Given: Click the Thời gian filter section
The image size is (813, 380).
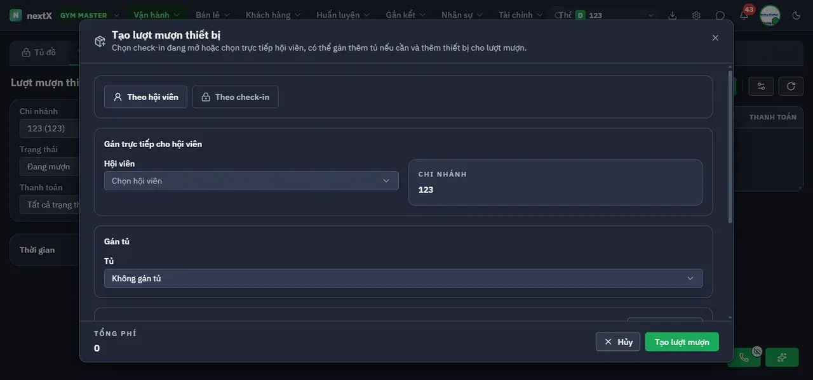Looking at the screenshot, I should click(x=44, y=250).
